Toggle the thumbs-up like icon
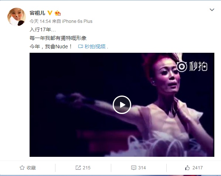 [x=187, y=168]
